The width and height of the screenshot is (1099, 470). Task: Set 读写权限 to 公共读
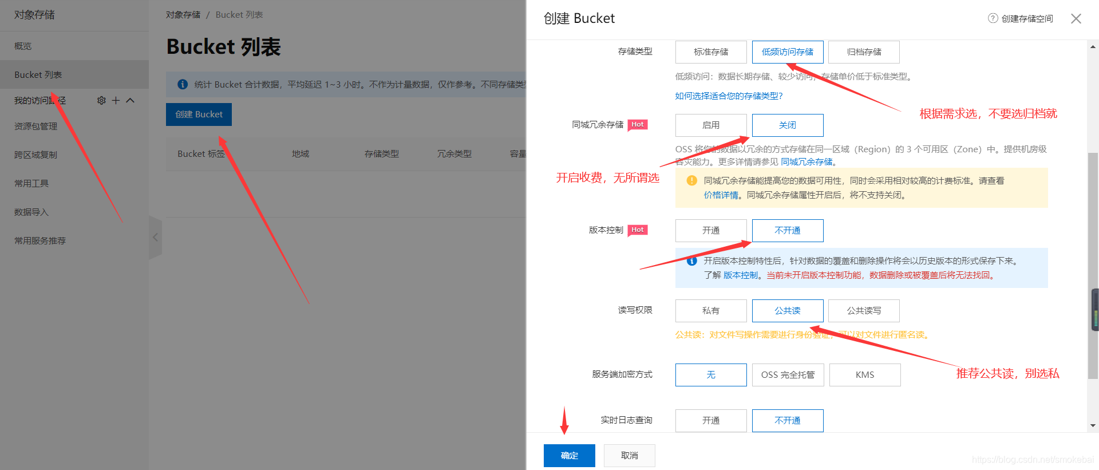point(788,311)
